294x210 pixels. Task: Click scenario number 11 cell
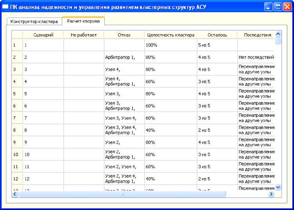tap(43, 167)
